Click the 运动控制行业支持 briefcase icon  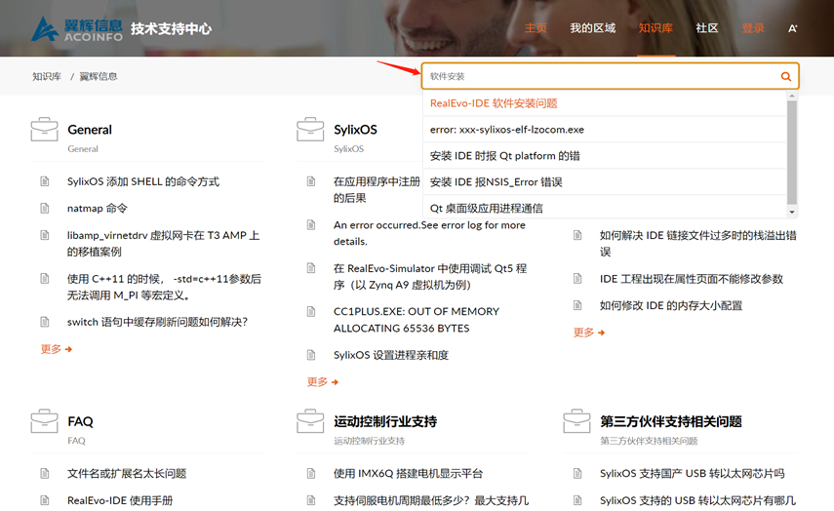(x=310, y=421)
